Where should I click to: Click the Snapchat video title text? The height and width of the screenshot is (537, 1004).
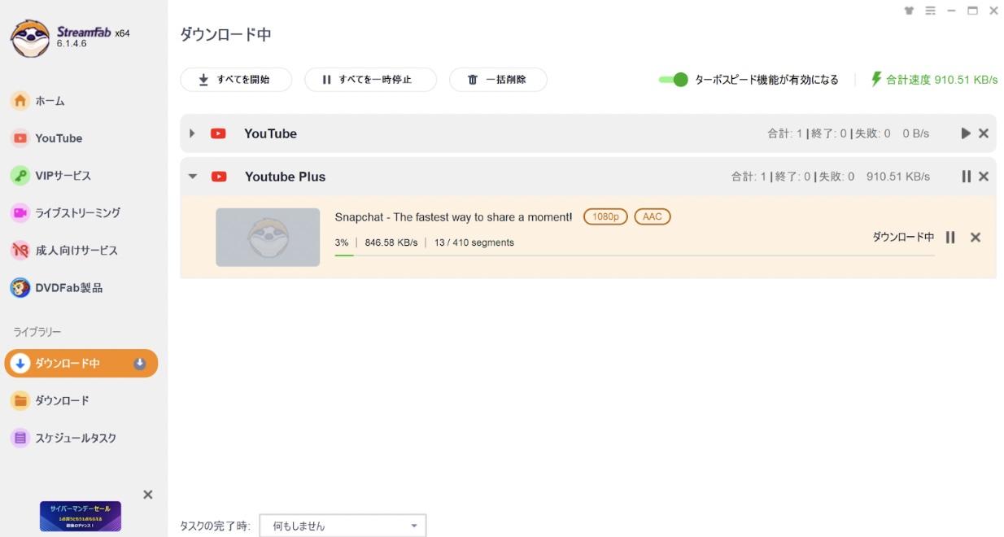click(453, 217)
